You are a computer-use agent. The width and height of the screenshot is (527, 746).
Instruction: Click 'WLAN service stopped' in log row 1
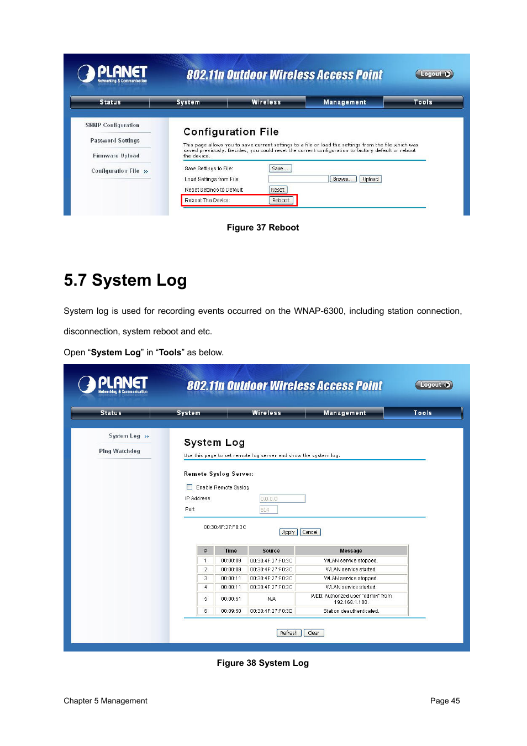click(x=350, y=560)
